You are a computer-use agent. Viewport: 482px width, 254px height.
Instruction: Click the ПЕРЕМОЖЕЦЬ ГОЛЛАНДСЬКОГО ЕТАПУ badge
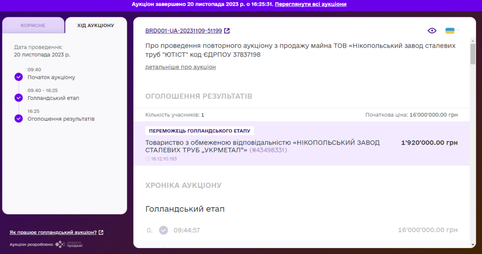[x=200, y=131]
